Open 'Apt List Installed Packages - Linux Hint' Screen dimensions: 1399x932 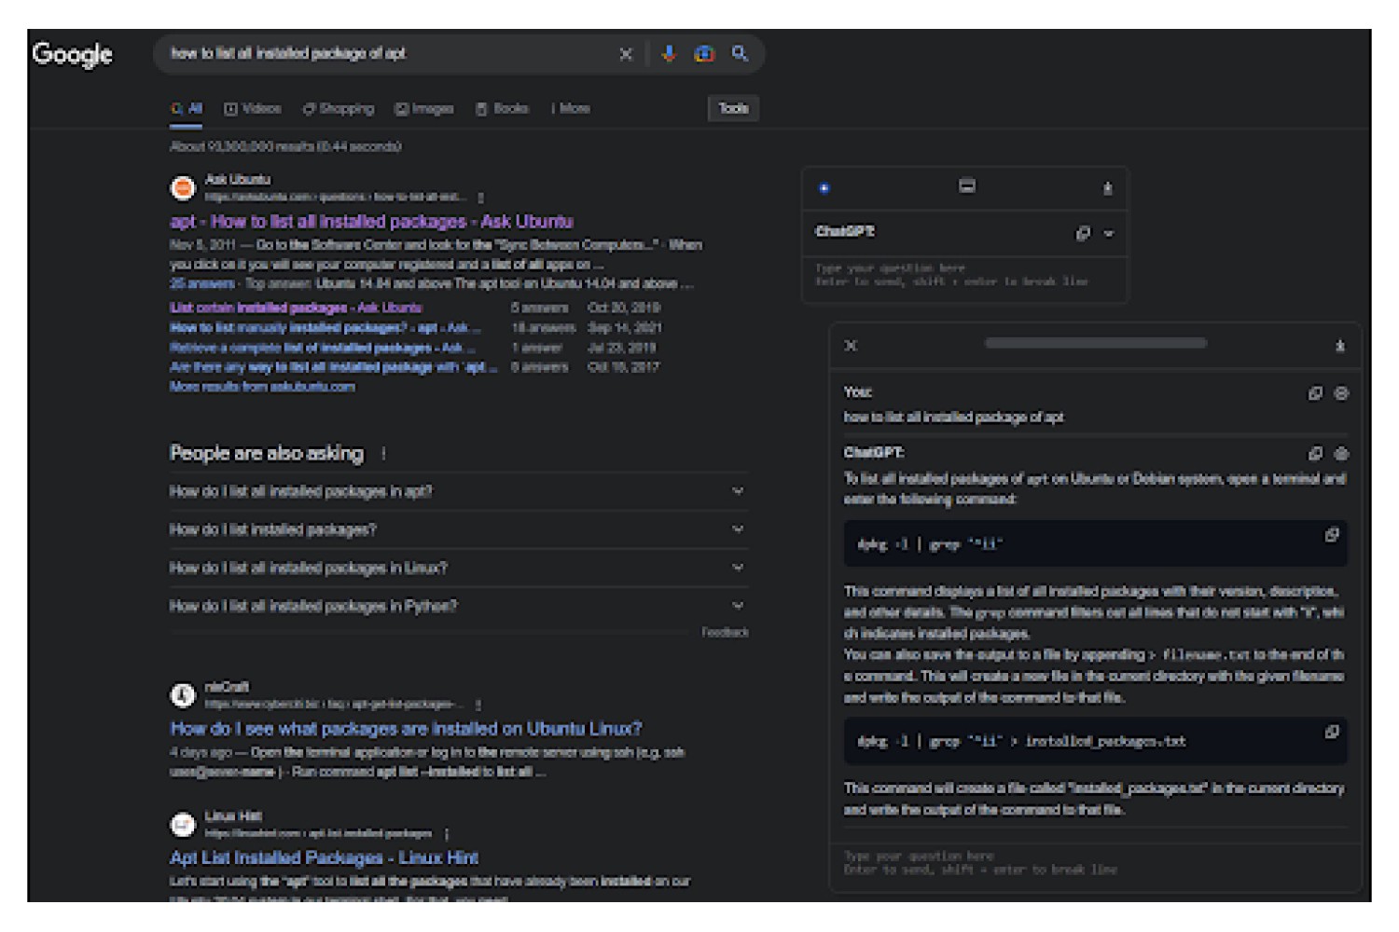(x=324, y=858)
